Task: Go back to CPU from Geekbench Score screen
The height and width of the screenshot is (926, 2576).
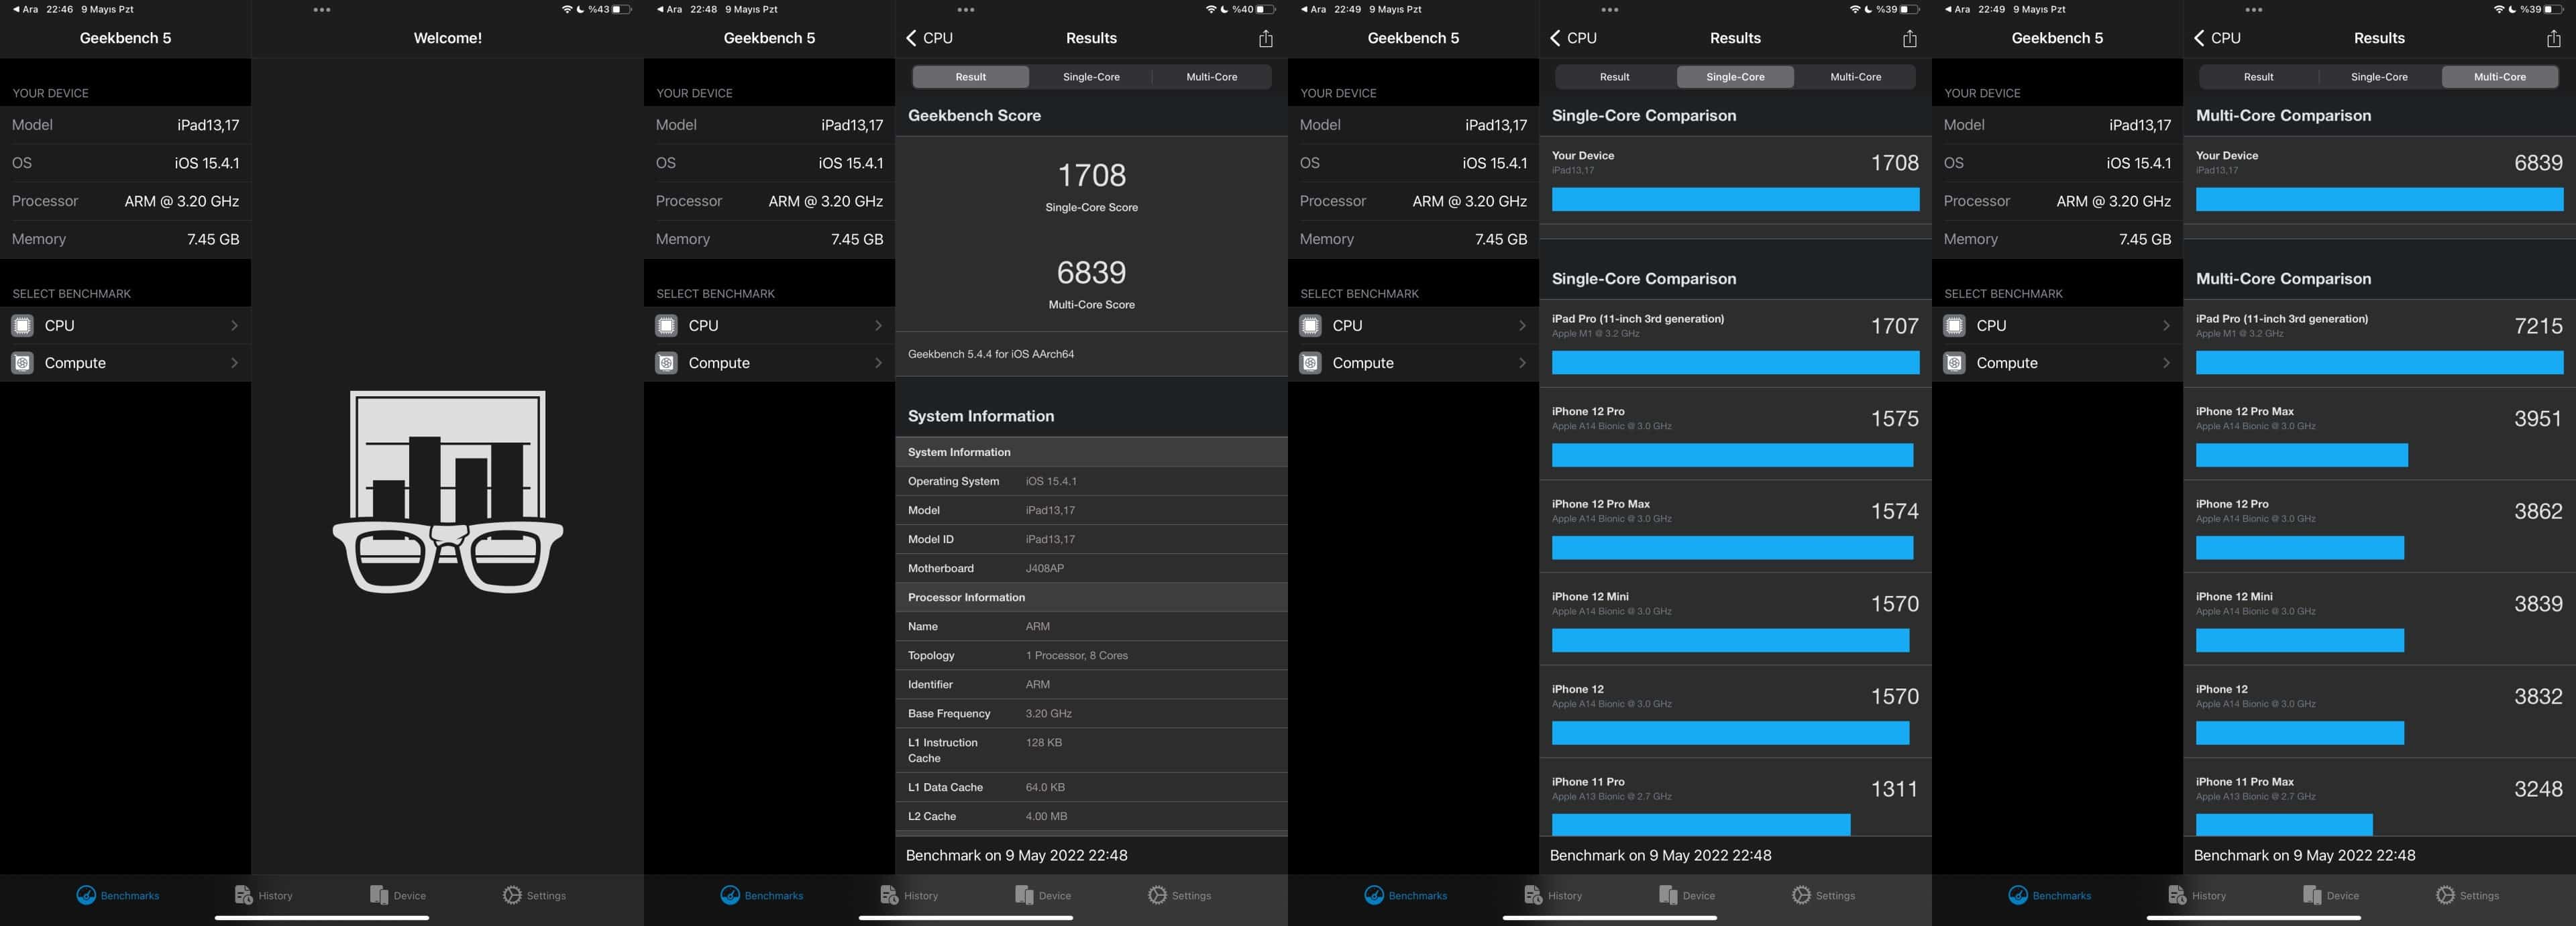Action: coord(929,38)
